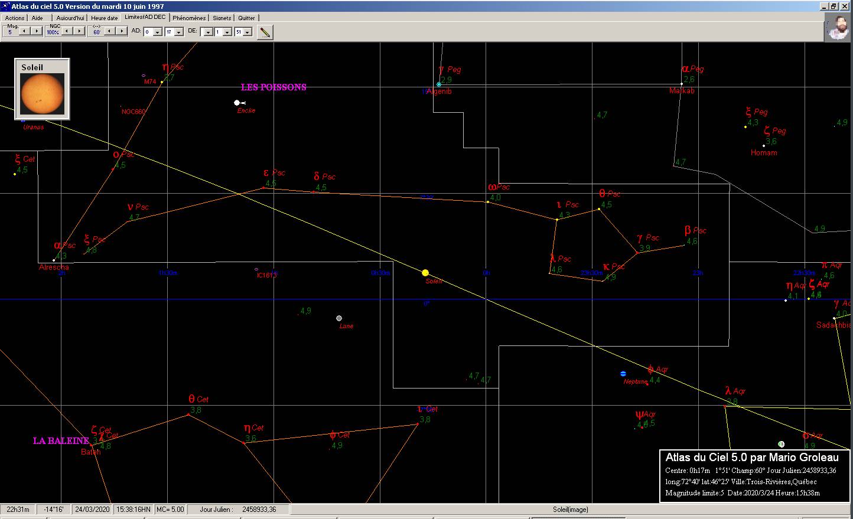Select the Limites/AD DEC tab

point(145,17)
